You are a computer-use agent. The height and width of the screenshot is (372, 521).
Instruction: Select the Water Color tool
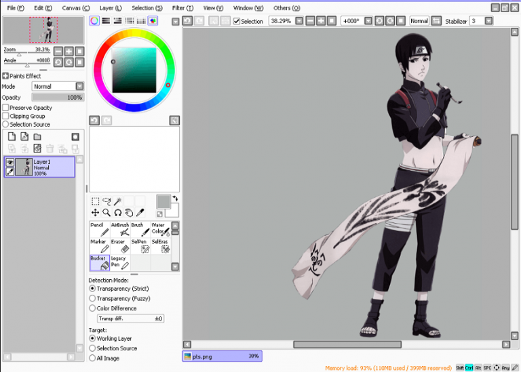pos(161,229)
